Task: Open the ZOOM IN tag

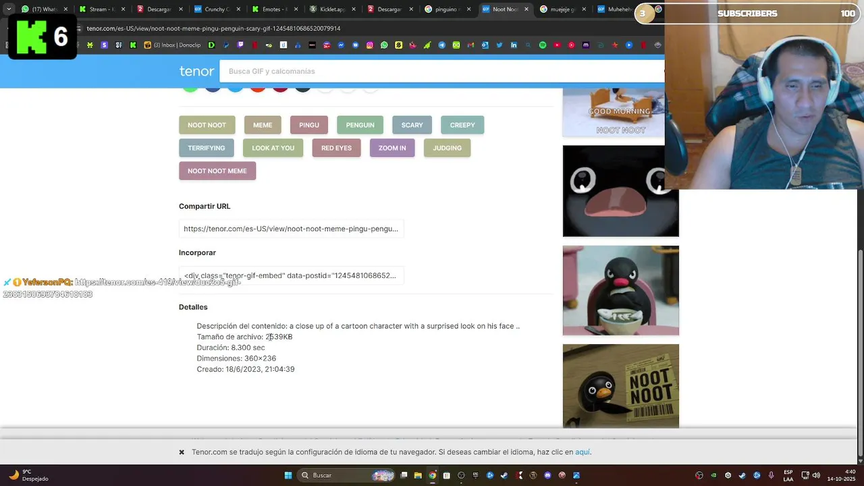Action: (392, 148)
